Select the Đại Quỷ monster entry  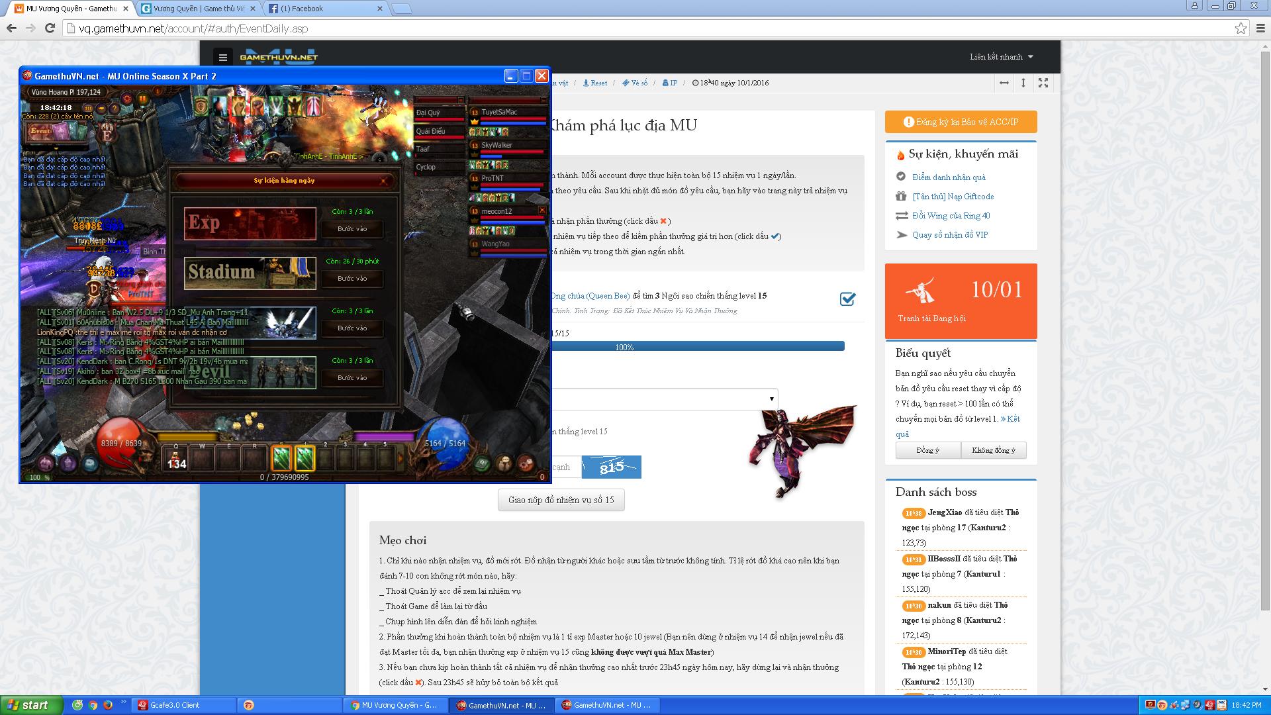(440, 113)
